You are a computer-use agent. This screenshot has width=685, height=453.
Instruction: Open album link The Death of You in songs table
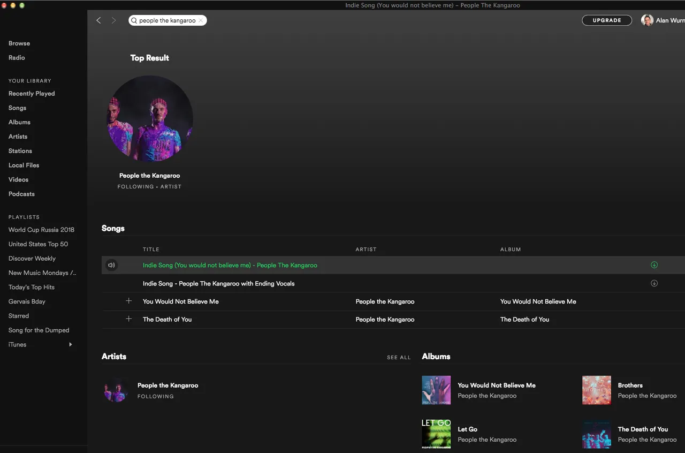[x=524, y=319]
